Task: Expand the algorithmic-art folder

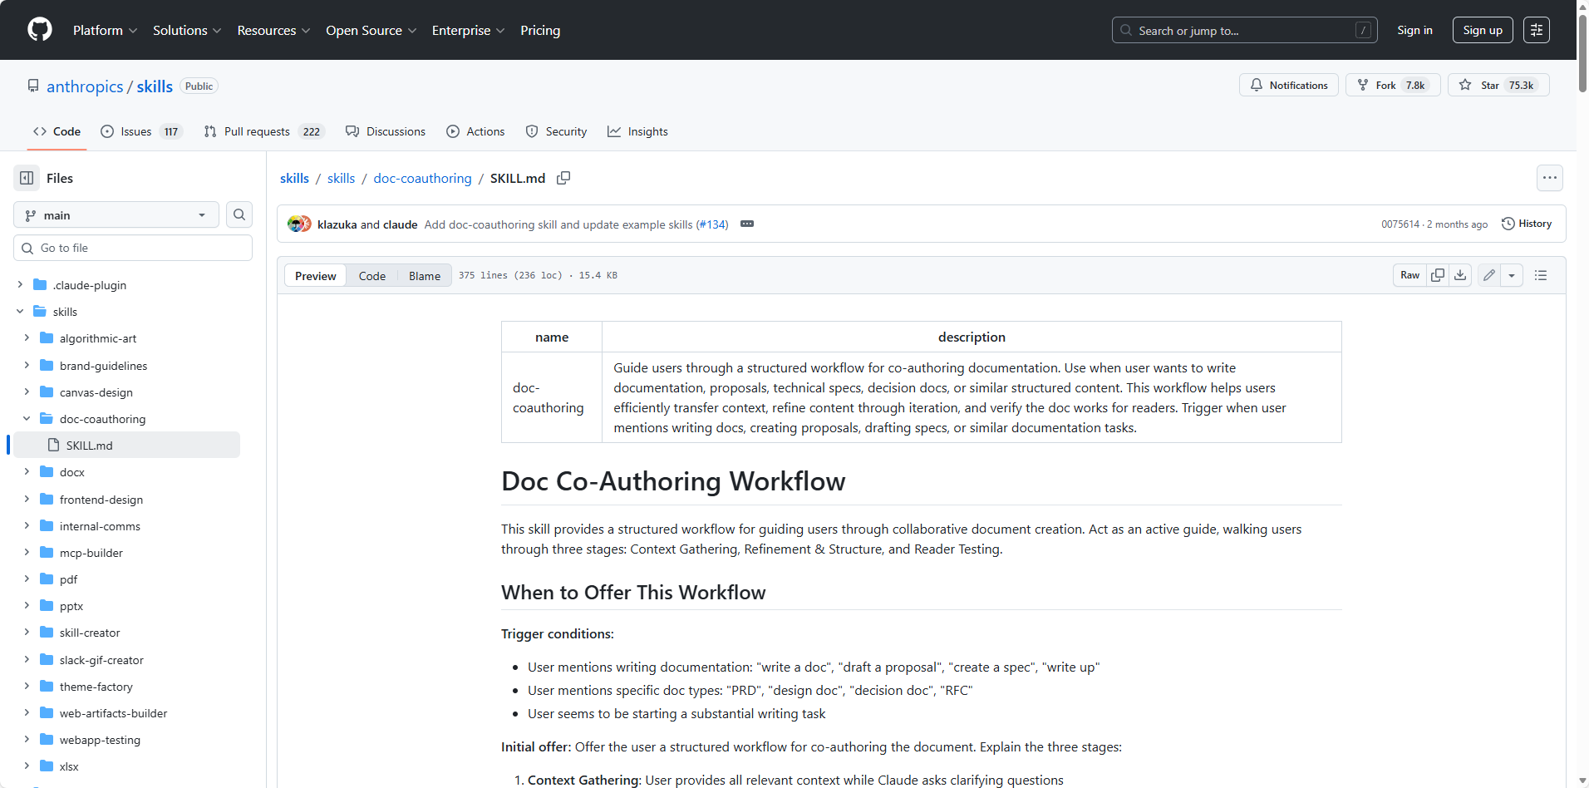Action: pyautogui.click(x=27, y=338)
